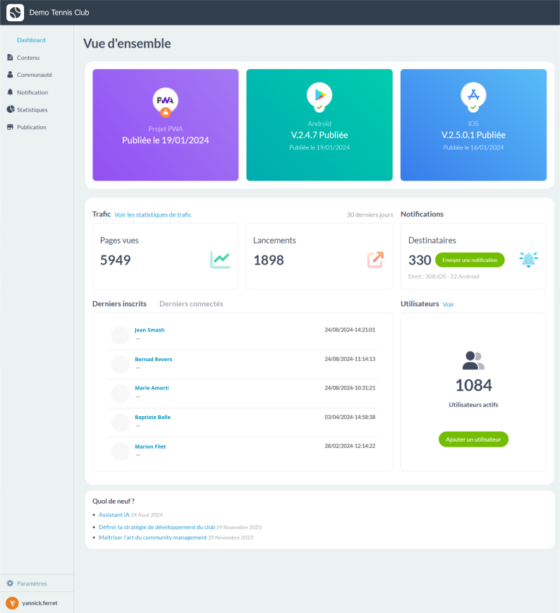Click the yannick.ferret avatar icon
This screenshot has height=613, width=560.
point(12,603)
